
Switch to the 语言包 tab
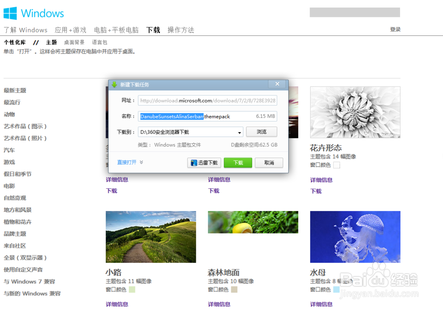tap(100, 43)
